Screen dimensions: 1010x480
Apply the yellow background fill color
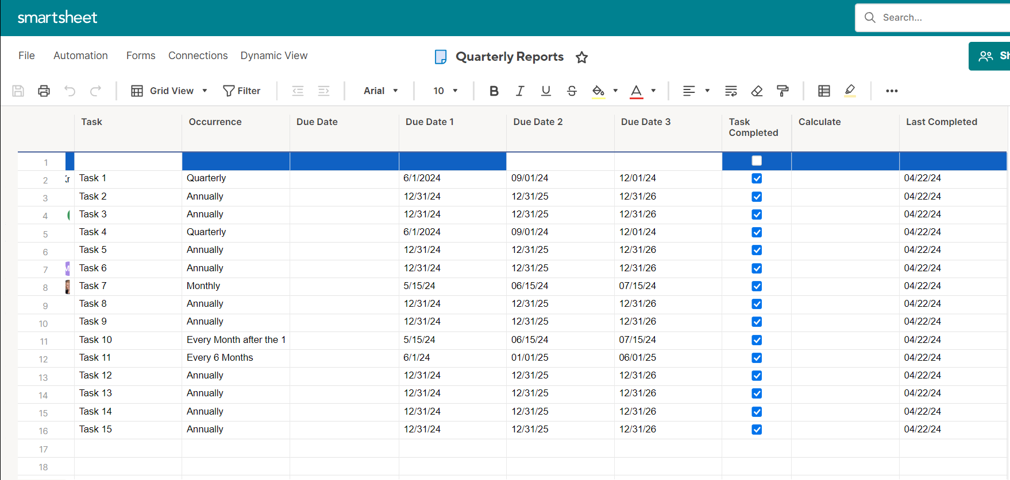[598, 92]
